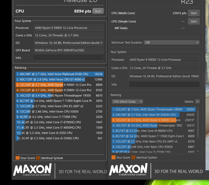The height and width of the screenshot is (185, 209).
Task: Select R20 rank 4 Ryzen 5900X 8763
Action: (x=60, y=90)
